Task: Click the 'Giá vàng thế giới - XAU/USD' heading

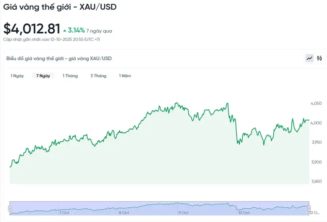Action: click(60, 7)
